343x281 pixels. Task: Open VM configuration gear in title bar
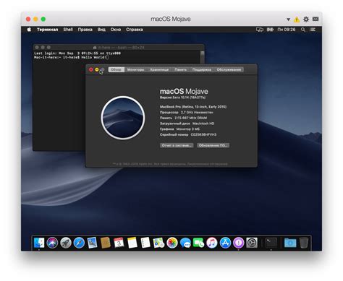(x=306, y=20)
